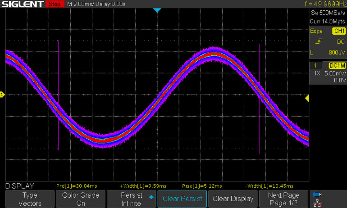Toggle the Color Grade On setting
The height and width of the screenshot is (208, 347).
coord(80,199)
